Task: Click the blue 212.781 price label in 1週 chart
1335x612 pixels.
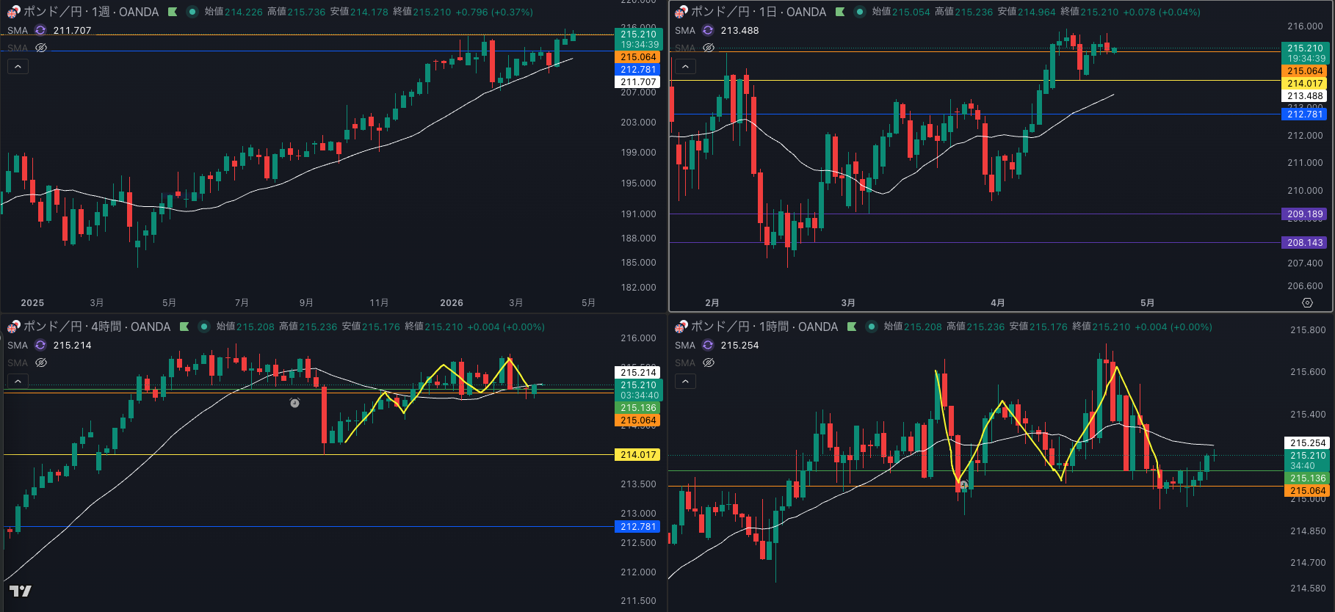Action: tap(638, 70)
